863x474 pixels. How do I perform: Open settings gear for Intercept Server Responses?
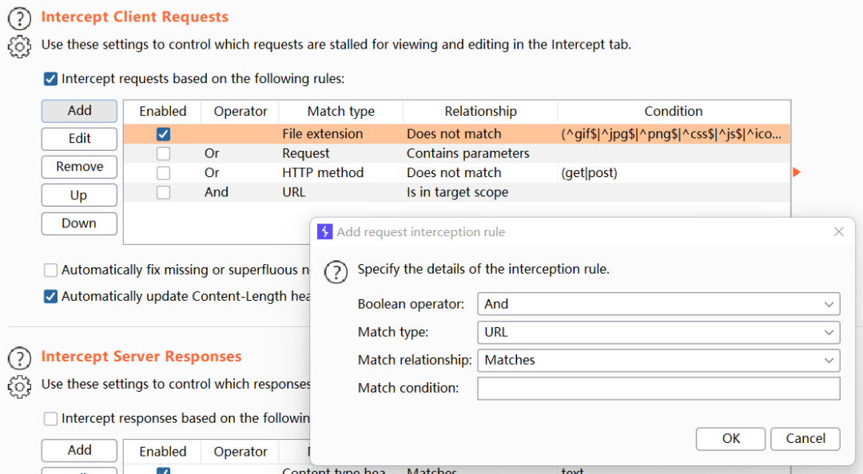[19, 386]
